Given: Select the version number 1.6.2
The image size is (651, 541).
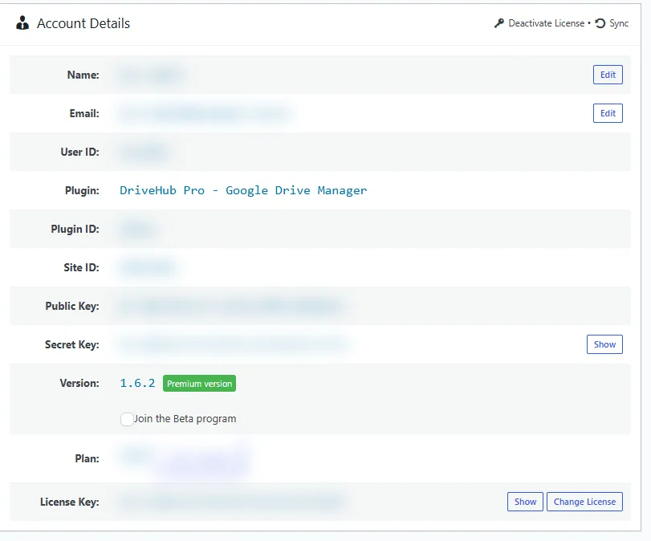Looking at the screenshot, I should tap(137, 383).
